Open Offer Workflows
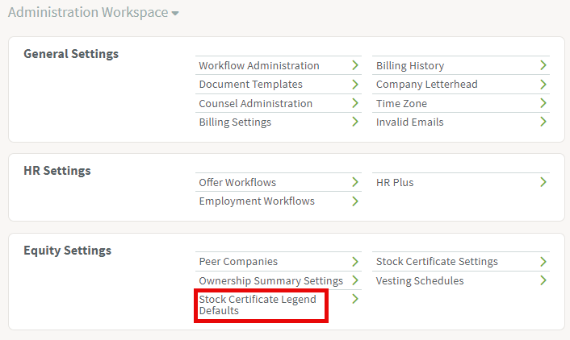Viewport: 570px width, 340px height. pos(237,182)
